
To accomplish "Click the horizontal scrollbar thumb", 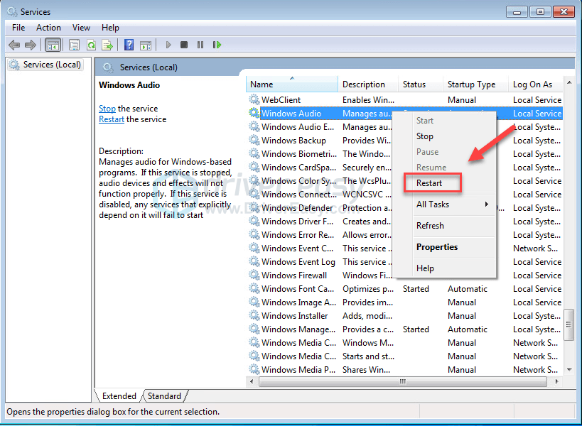I will 402,381.
